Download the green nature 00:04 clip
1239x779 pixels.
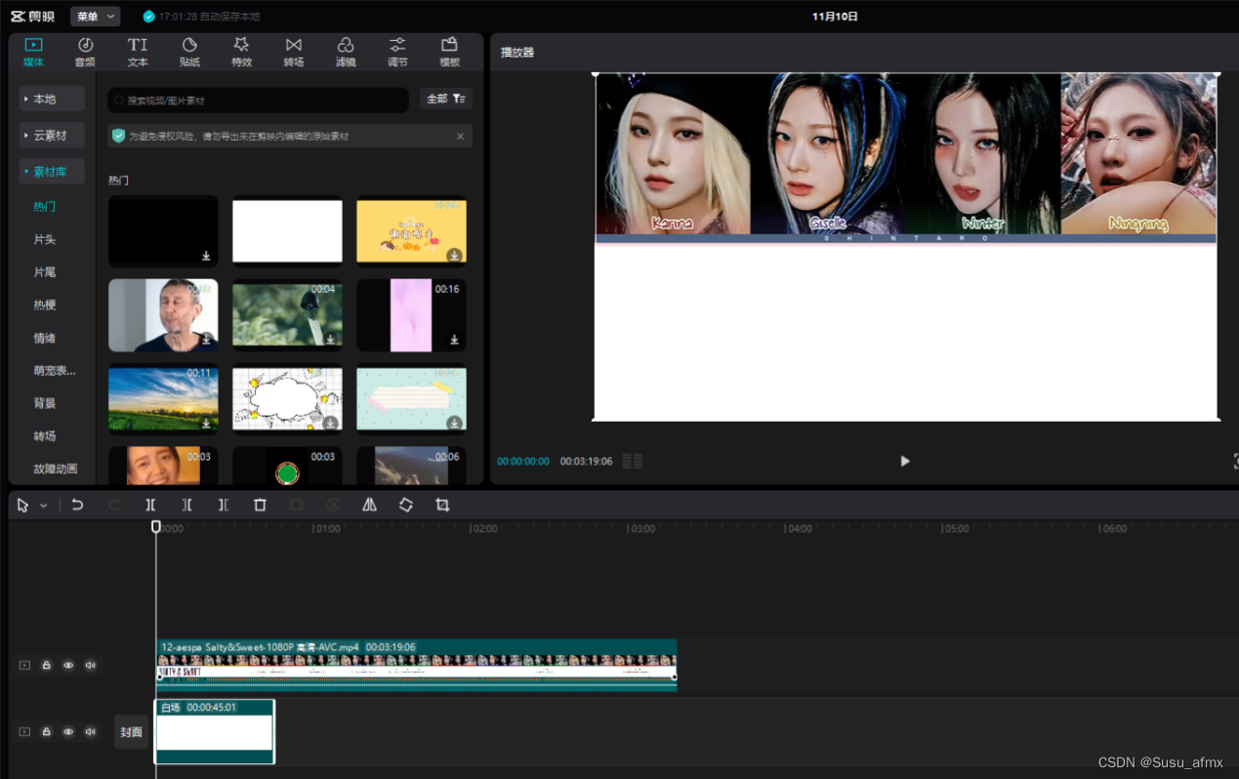click(x=330, y=340)
